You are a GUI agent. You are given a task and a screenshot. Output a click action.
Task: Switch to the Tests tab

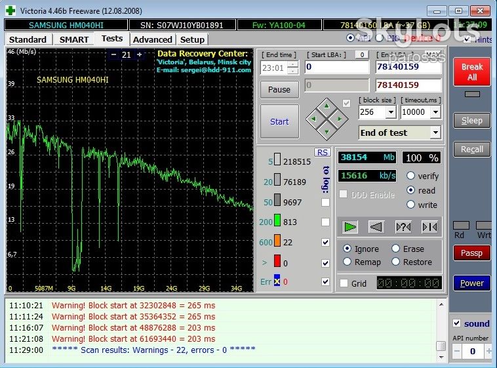click(112, 39)
